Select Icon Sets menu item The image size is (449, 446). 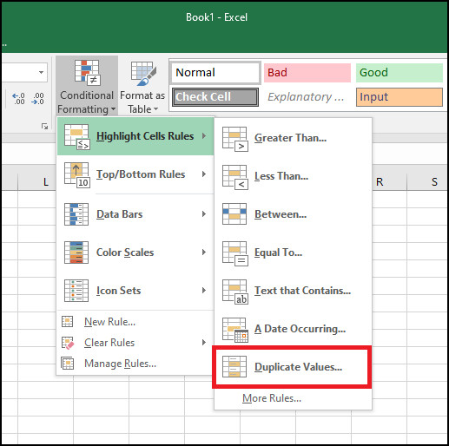(135, 291)
